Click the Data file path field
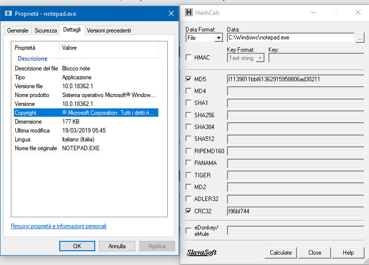369x265 pixels. (291, 37)
